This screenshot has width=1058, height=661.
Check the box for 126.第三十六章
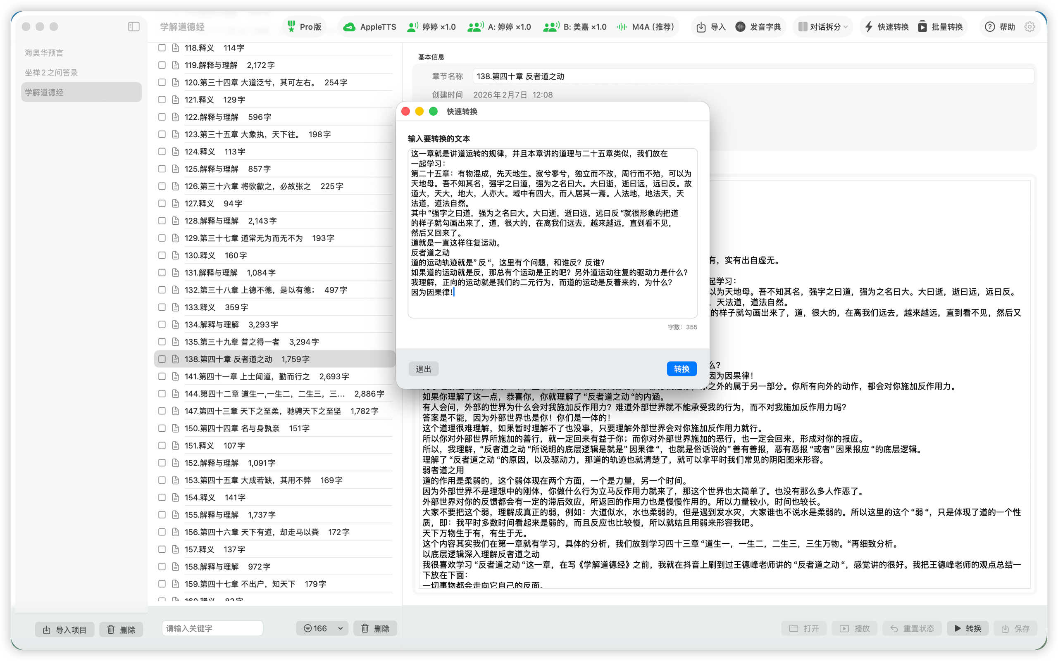click(x=162, y=186)
